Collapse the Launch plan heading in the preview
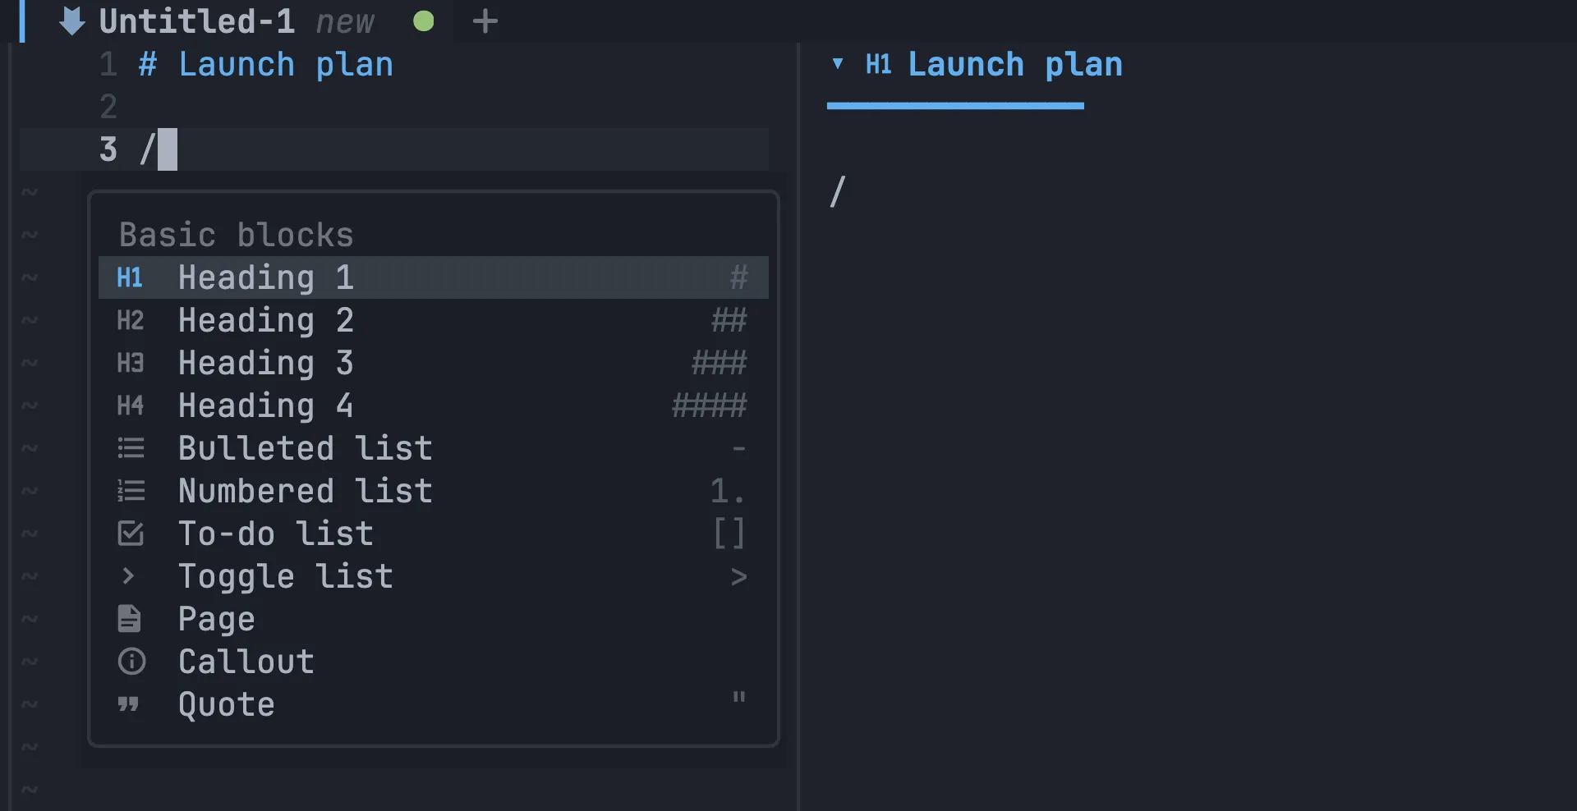Viewport: 1577px width, 811px height. [838, 64]
